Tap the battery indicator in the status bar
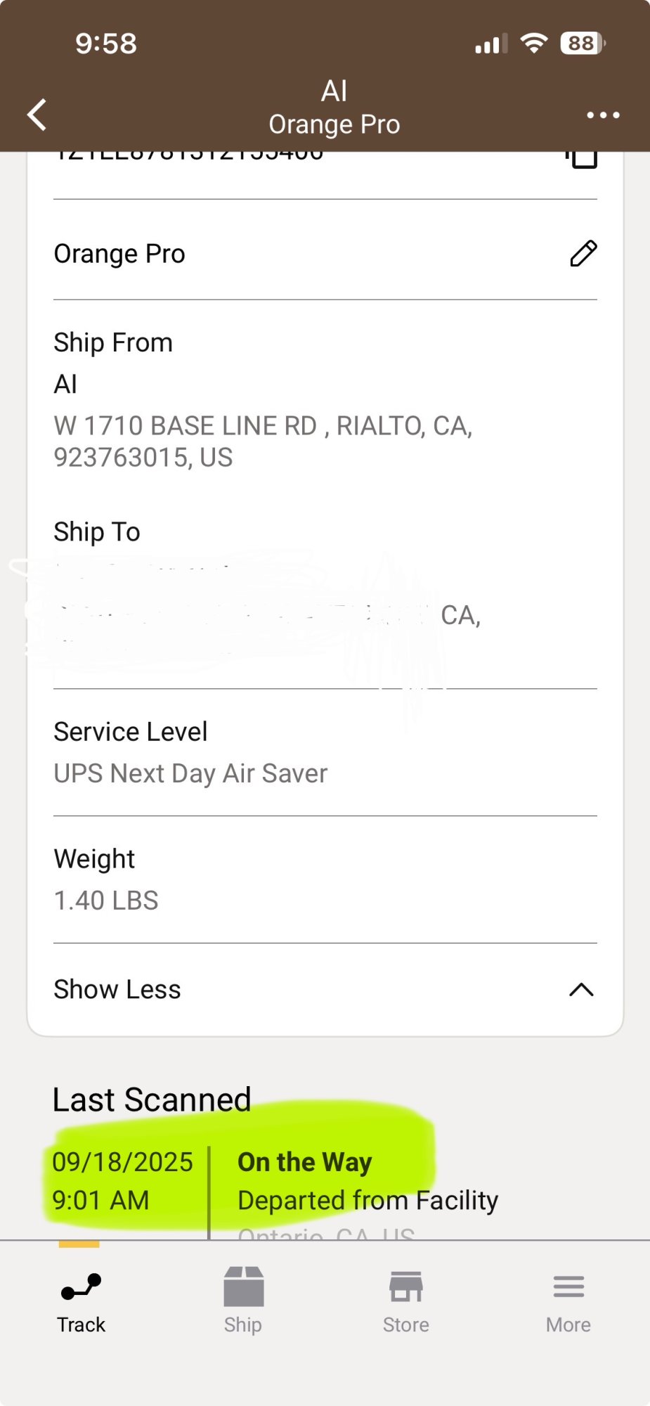This screenshot has width=650, height=1406. click(583, 44)
